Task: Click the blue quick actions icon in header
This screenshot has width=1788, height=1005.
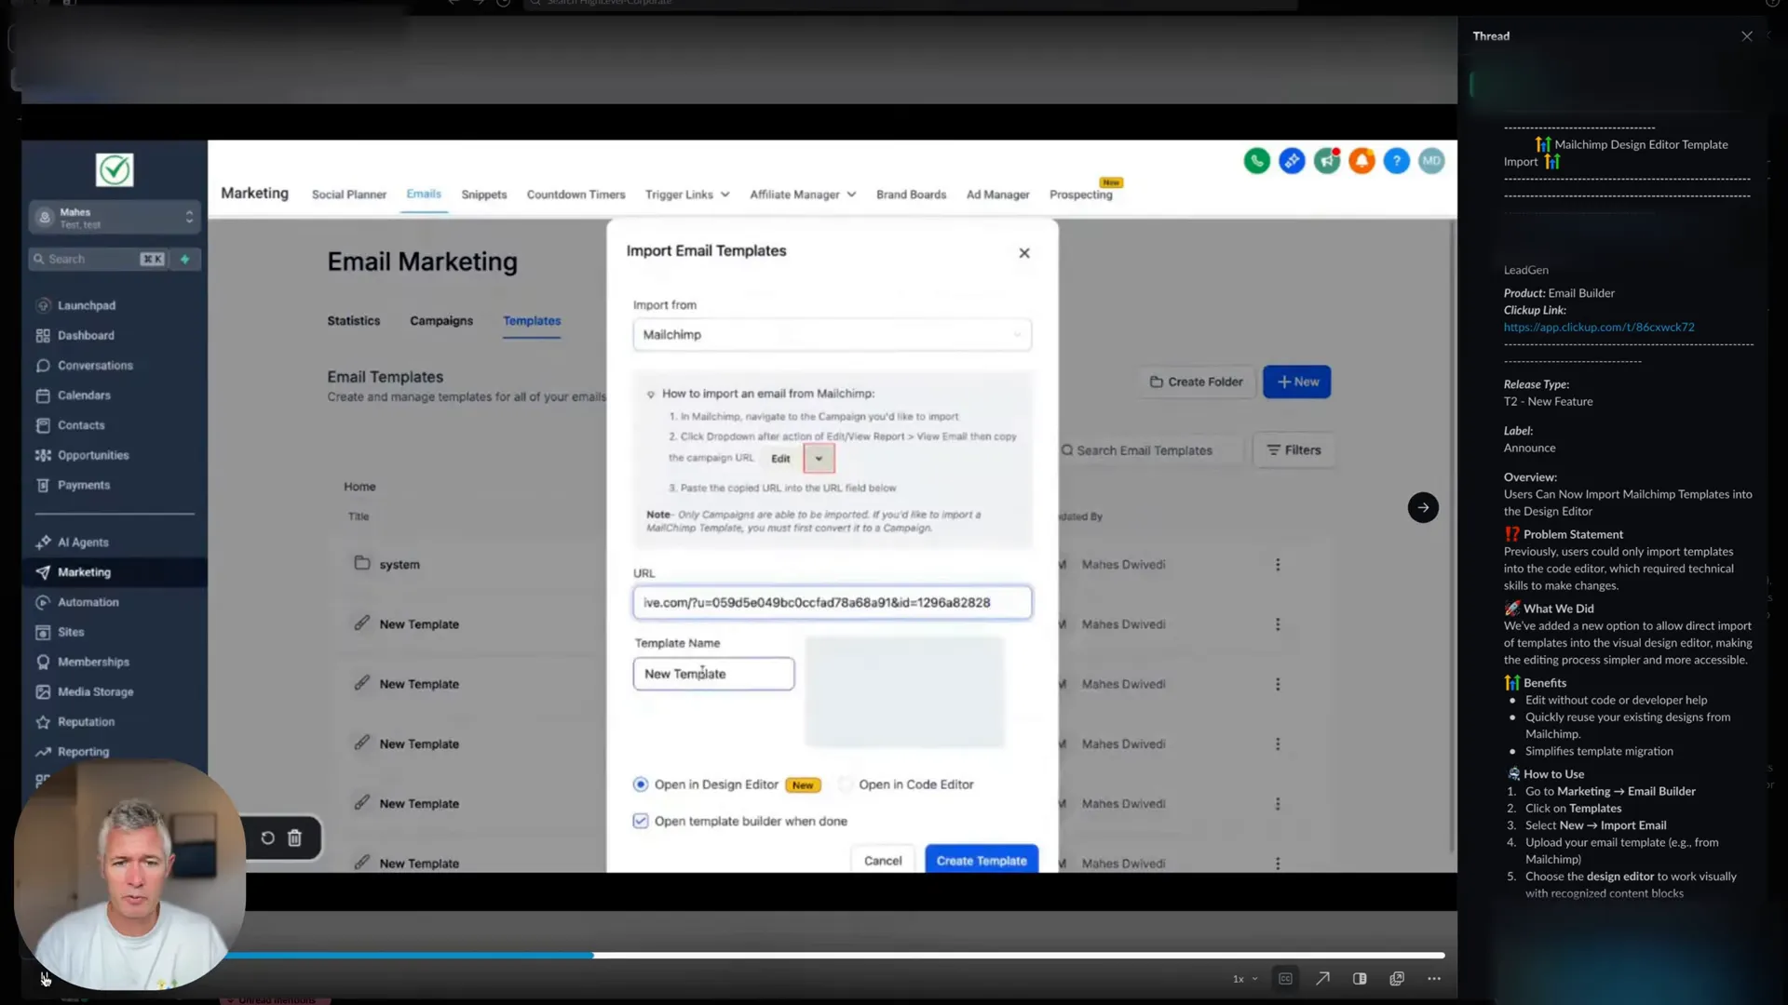Action: 1292,161
